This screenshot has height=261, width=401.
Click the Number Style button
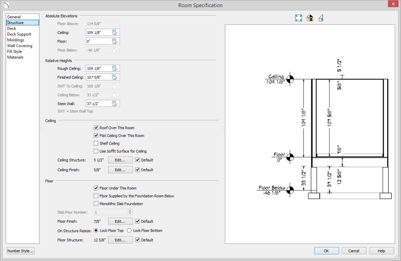(x=20, y=251)
